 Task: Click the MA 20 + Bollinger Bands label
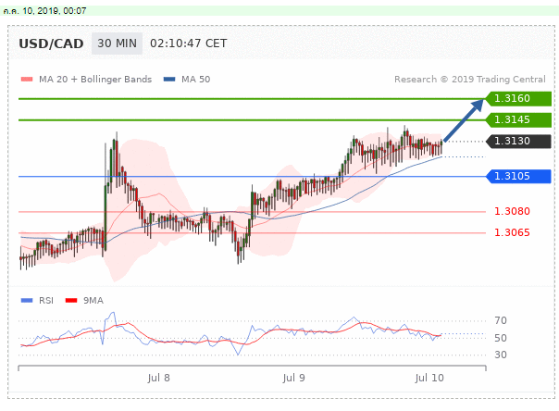point(95,79)
